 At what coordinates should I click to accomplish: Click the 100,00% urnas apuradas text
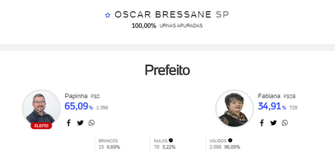coord(167,26)
